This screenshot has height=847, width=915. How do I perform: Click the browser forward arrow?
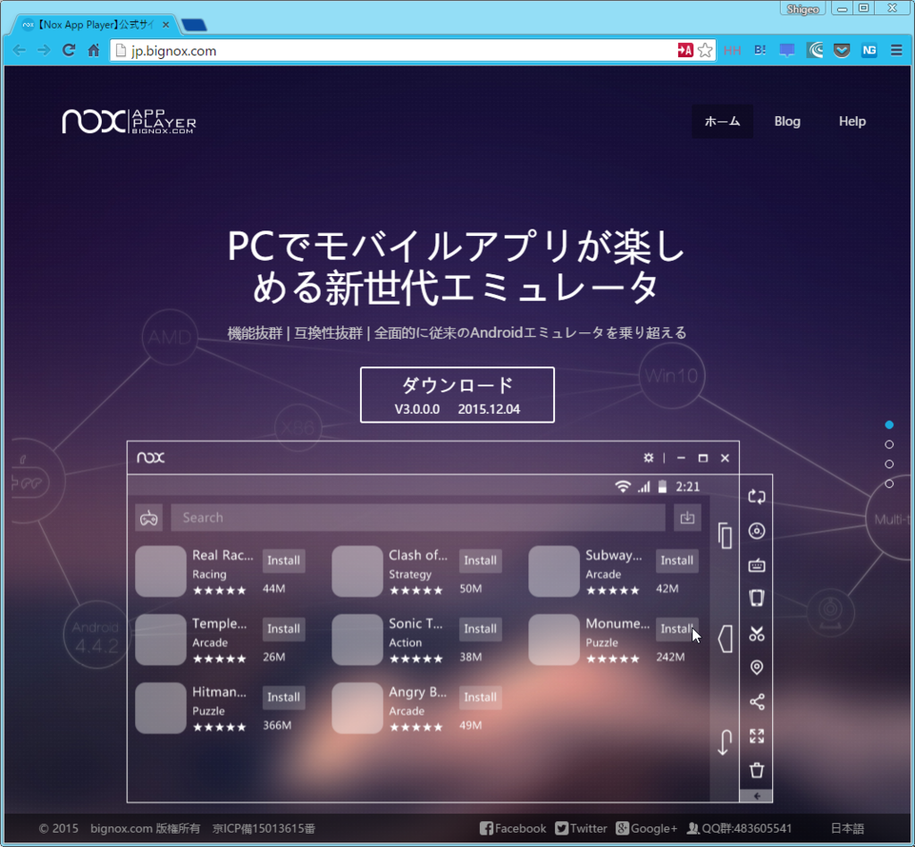coord(44,50)
